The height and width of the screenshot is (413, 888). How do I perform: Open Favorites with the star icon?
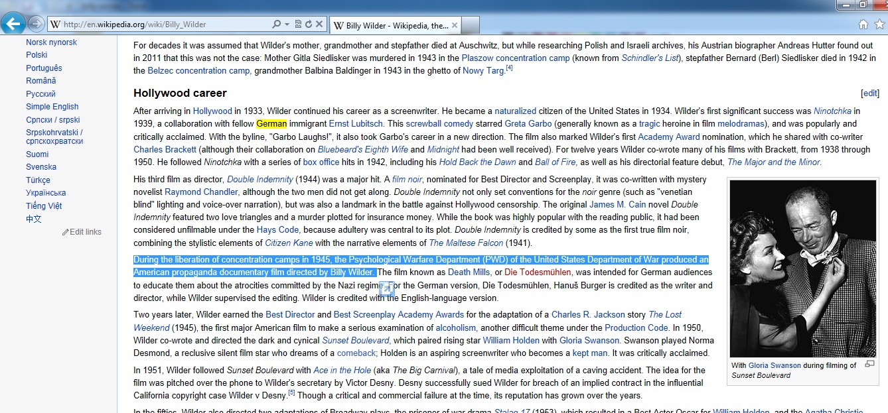pos(878,25)
